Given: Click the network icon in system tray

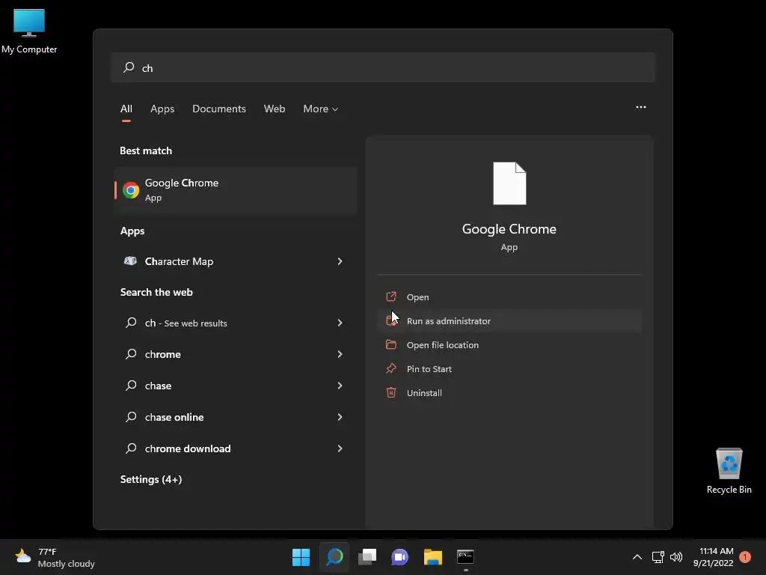Looking at the screenshot, I should tap(658, 557).
